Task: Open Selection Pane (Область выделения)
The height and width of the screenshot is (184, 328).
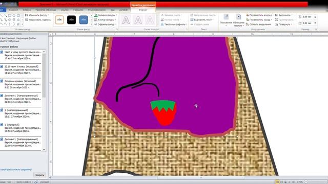Action: coord(258,24)
